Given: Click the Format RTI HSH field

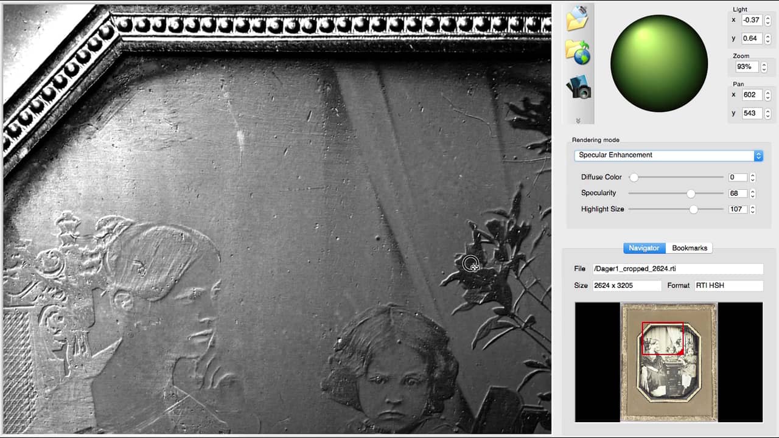Looking at the screenshot, I should [x=729, y=285].
